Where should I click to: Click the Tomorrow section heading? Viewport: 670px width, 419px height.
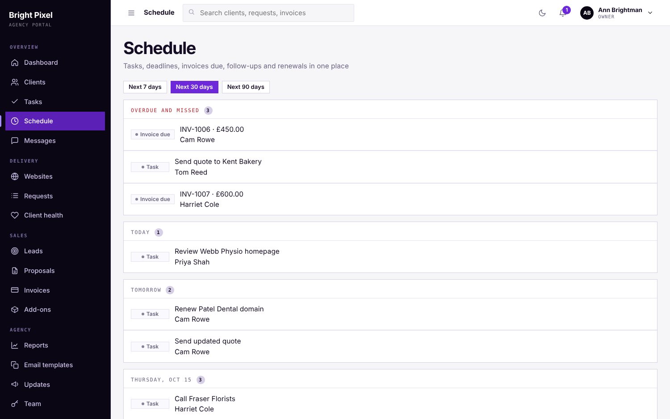pyautogui.click(x=146, y=290)
